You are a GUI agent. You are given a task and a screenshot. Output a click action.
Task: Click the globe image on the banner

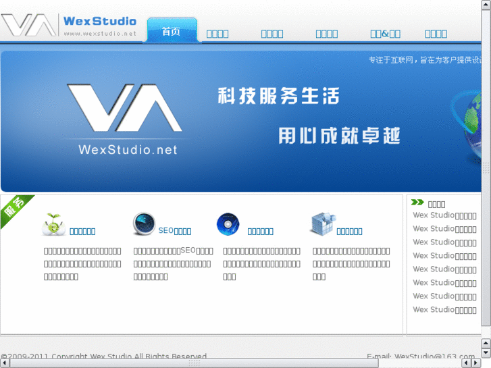(467, 126)
